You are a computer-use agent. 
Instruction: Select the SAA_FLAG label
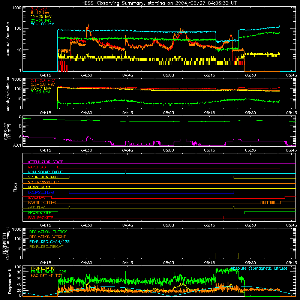37,198
